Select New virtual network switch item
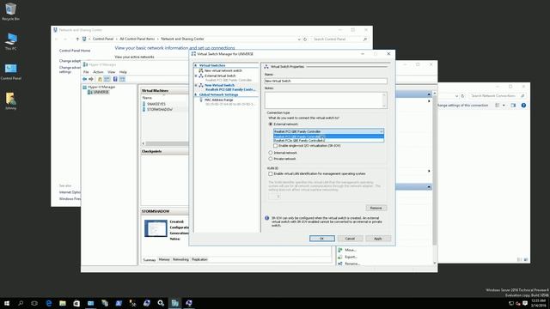The height and width of the screenshot is (309, 550). 223,70
